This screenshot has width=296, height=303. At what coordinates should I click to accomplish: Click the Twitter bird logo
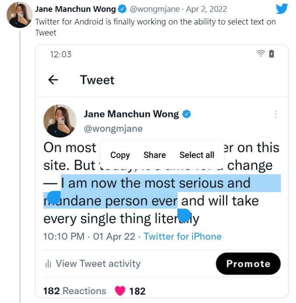point(282,9)
